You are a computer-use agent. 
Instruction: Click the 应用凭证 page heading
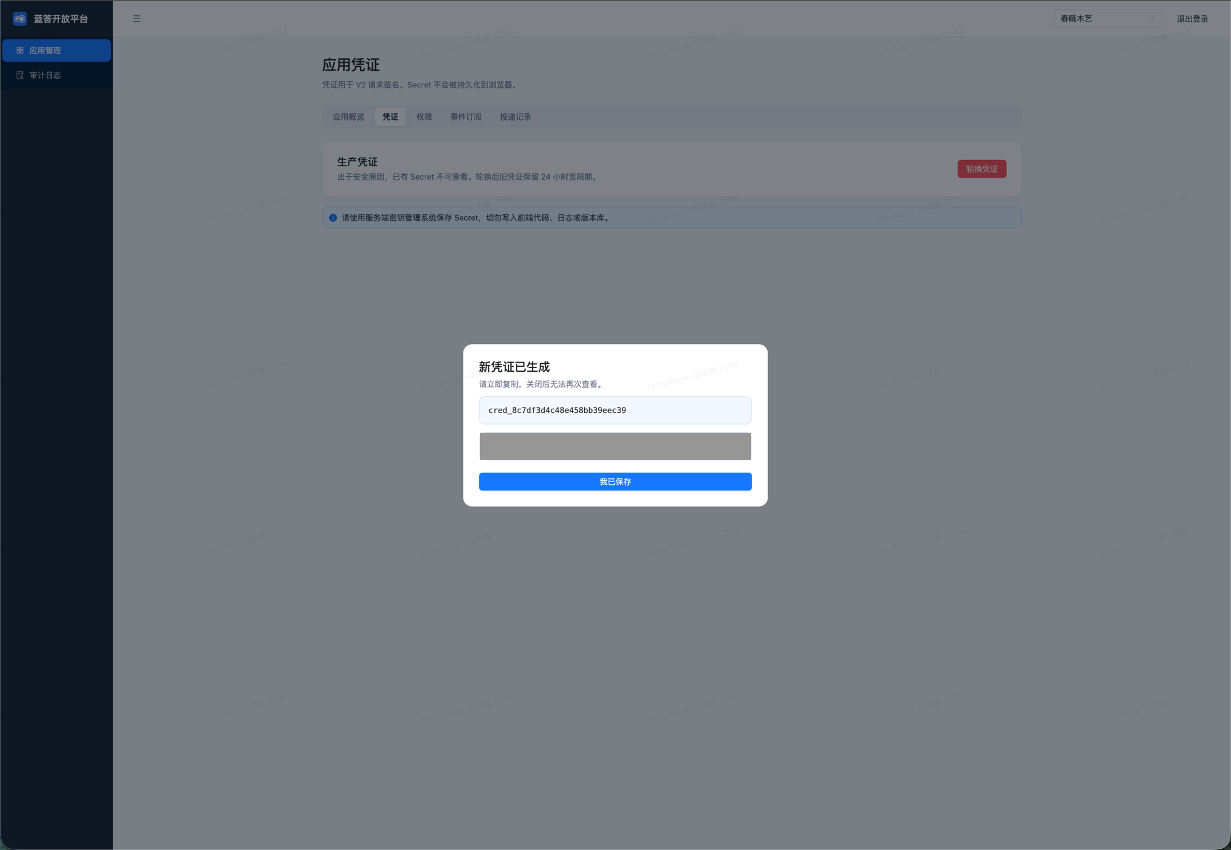pyautogui.click(x=351, y=65)
